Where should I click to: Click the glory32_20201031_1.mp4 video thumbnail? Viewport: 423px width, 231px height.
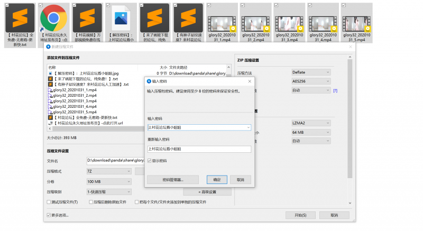pyautogui.click(x=226, y=18)
